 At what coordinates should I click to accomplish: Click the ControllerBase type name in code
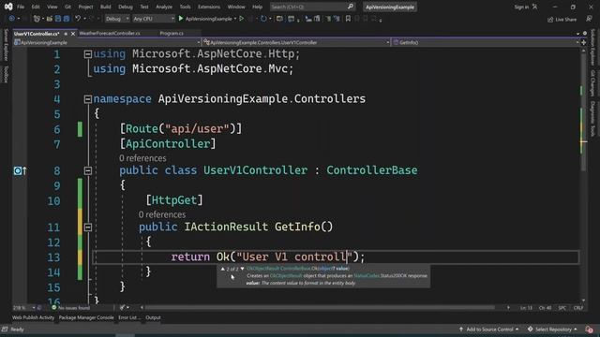coord(371,170)
